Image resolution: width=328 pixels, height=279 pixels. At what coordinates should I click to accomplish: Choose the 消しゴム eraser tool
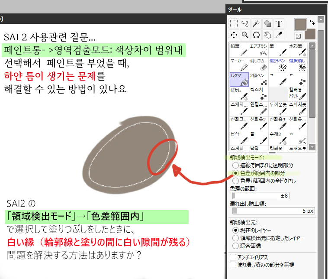tap(259, 65)
